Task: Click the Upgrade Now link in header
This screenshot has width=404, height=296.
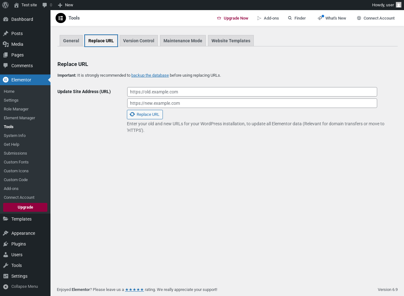Action: tap(233, 18)
